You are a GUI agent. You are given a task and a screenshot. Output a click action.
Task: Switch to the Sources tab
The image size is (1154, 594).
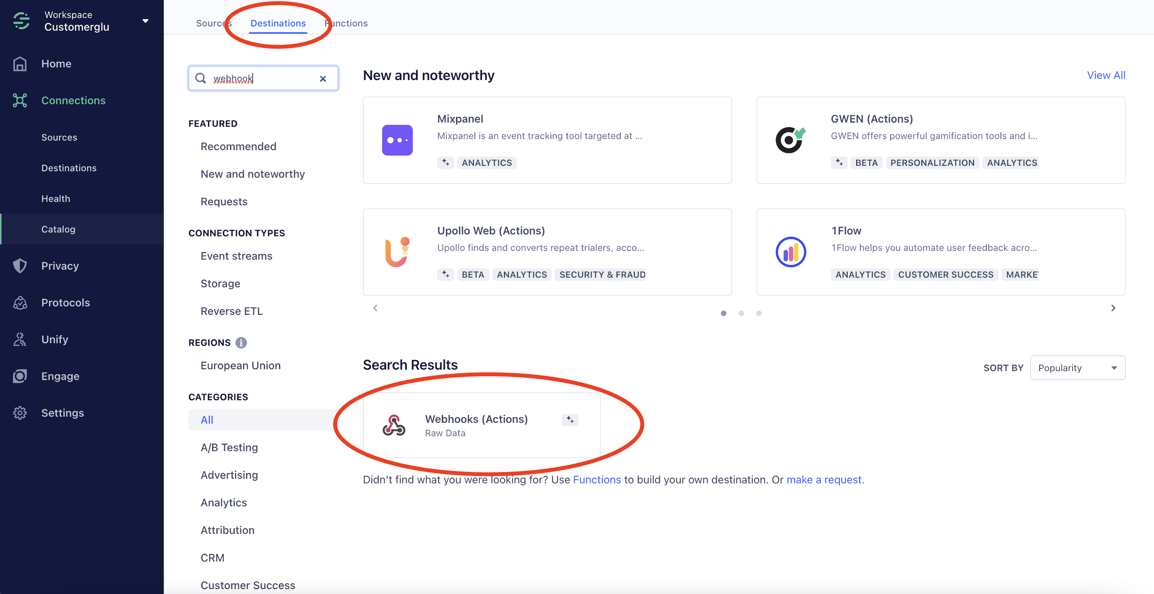pyautogui.click(x=213, y=23)
